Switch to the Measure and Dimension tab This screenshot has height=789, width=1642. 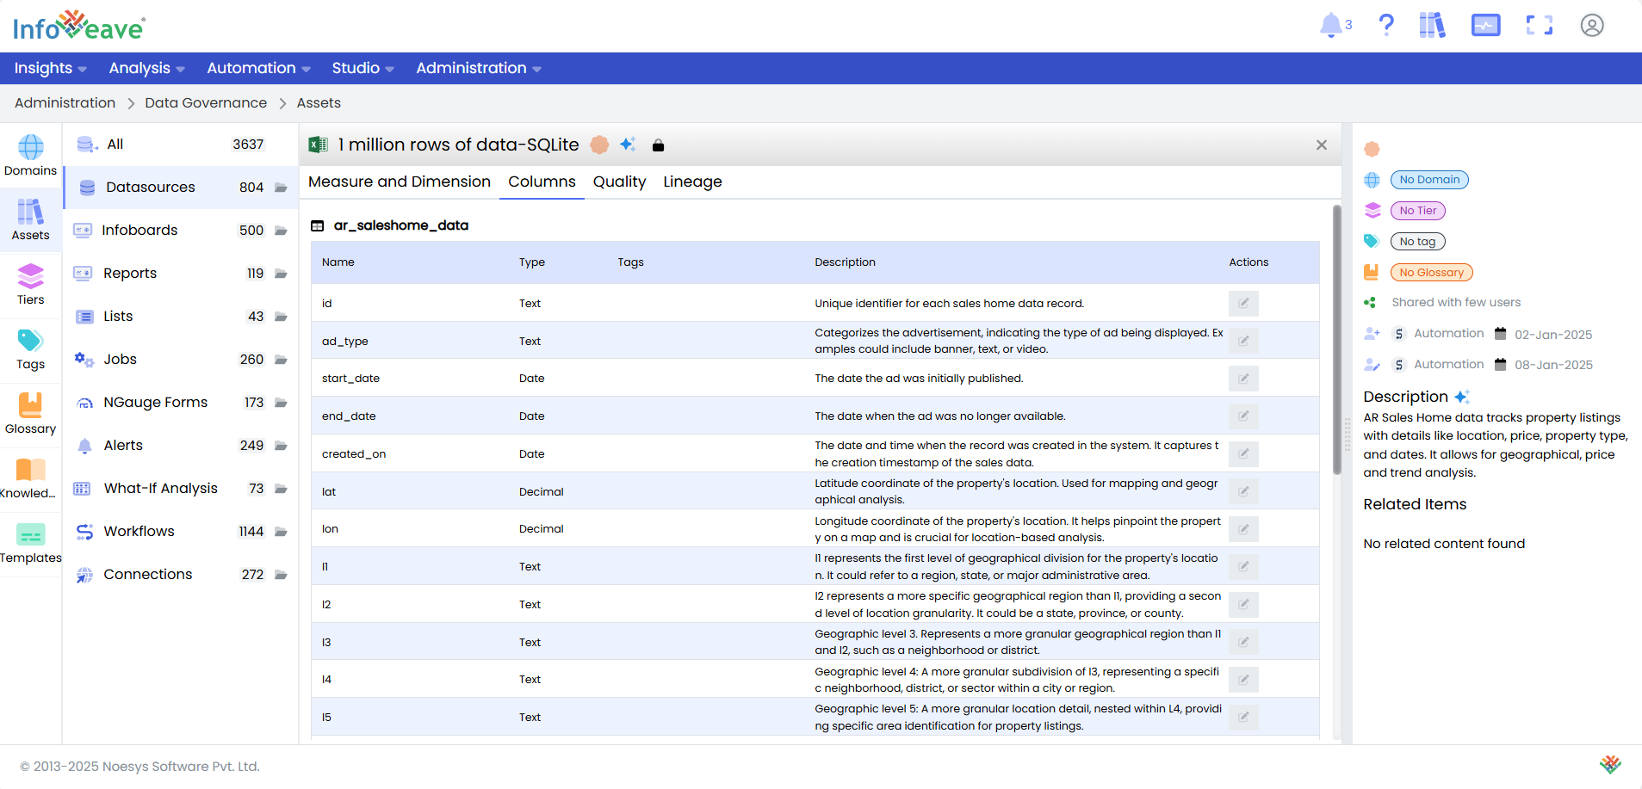(400, 182)
